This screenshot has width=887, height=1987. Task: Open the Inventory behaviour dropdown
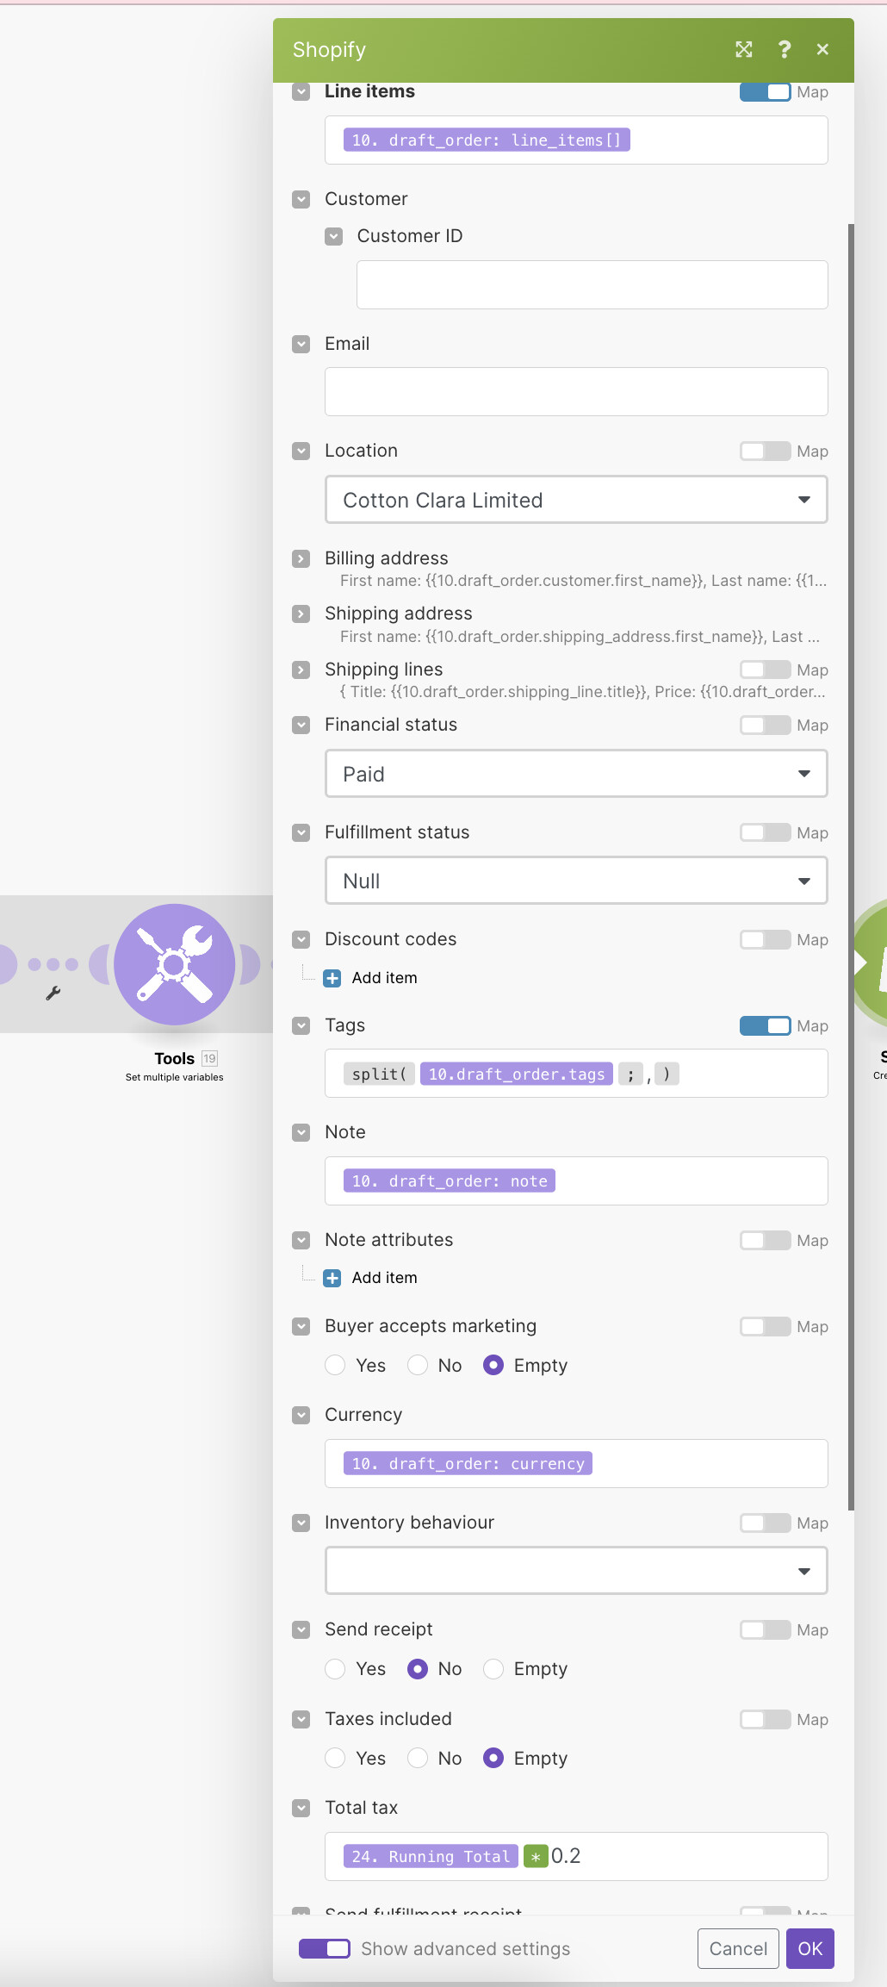click(576, 1570)
